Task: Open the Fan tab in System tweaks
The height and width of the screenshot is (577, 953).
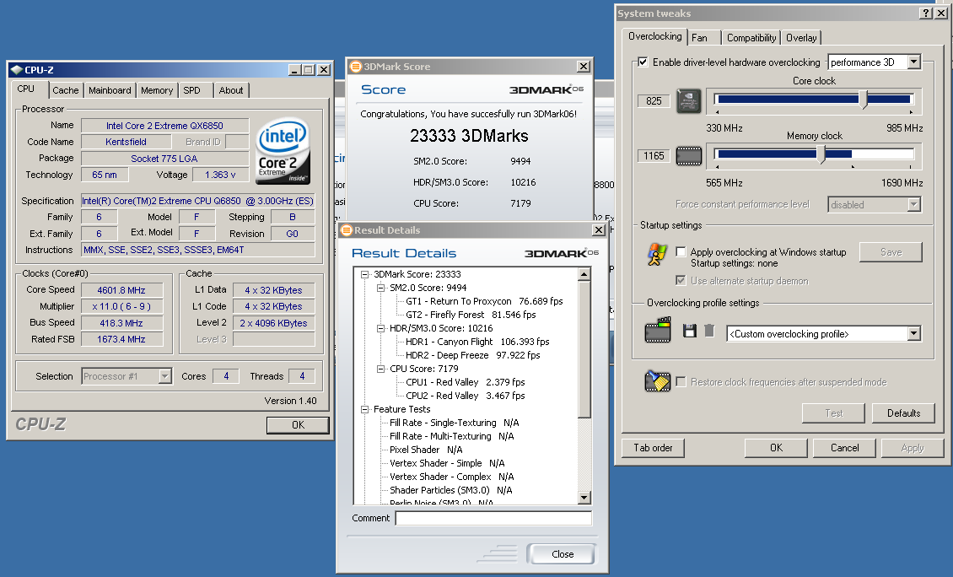Action: click(699, 38)
